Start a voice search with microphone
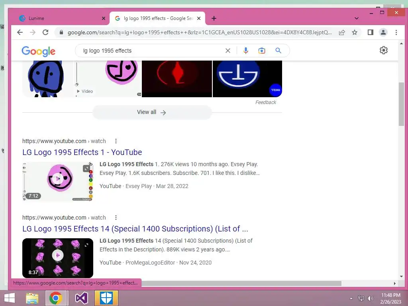 click(x=245, y=51)
